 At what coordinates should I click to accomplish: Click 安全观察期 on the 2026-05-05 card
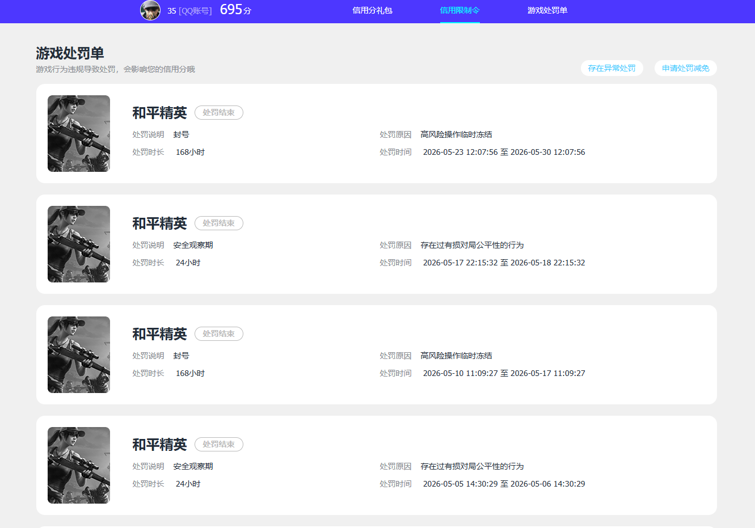pyautogui.click(x=193, y=466)
